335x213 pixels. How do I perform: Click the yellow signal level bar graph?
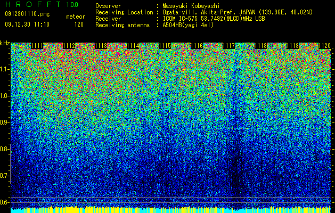(170, 210)
